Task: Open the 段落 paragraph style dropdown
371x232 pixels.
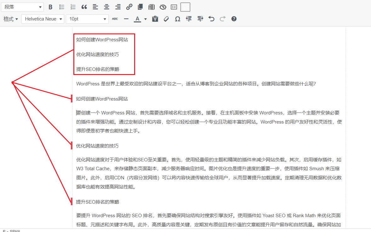Action: 22,7
